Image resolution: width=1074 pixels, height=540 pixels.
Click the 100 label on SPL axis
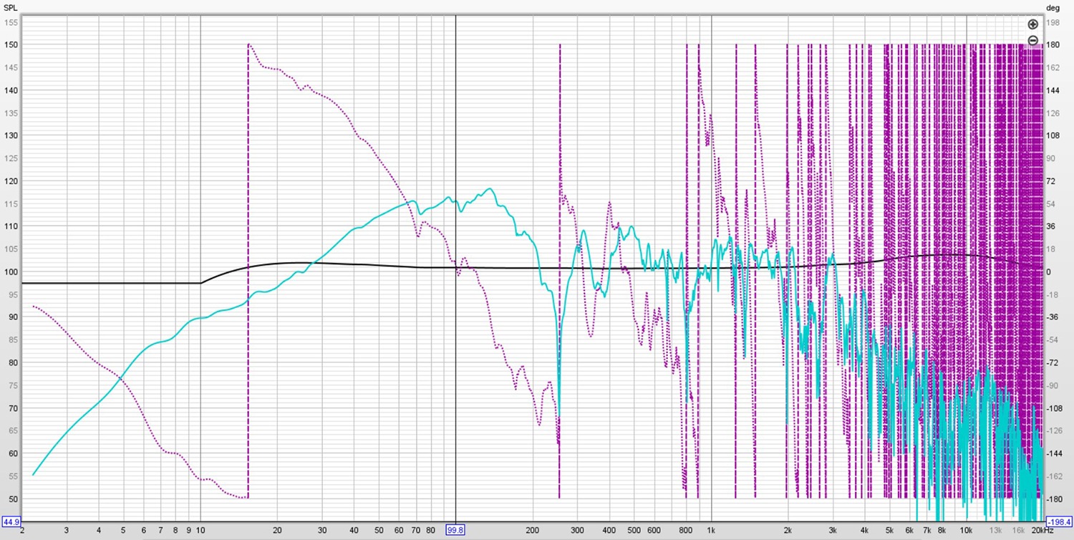pos(11,272)
